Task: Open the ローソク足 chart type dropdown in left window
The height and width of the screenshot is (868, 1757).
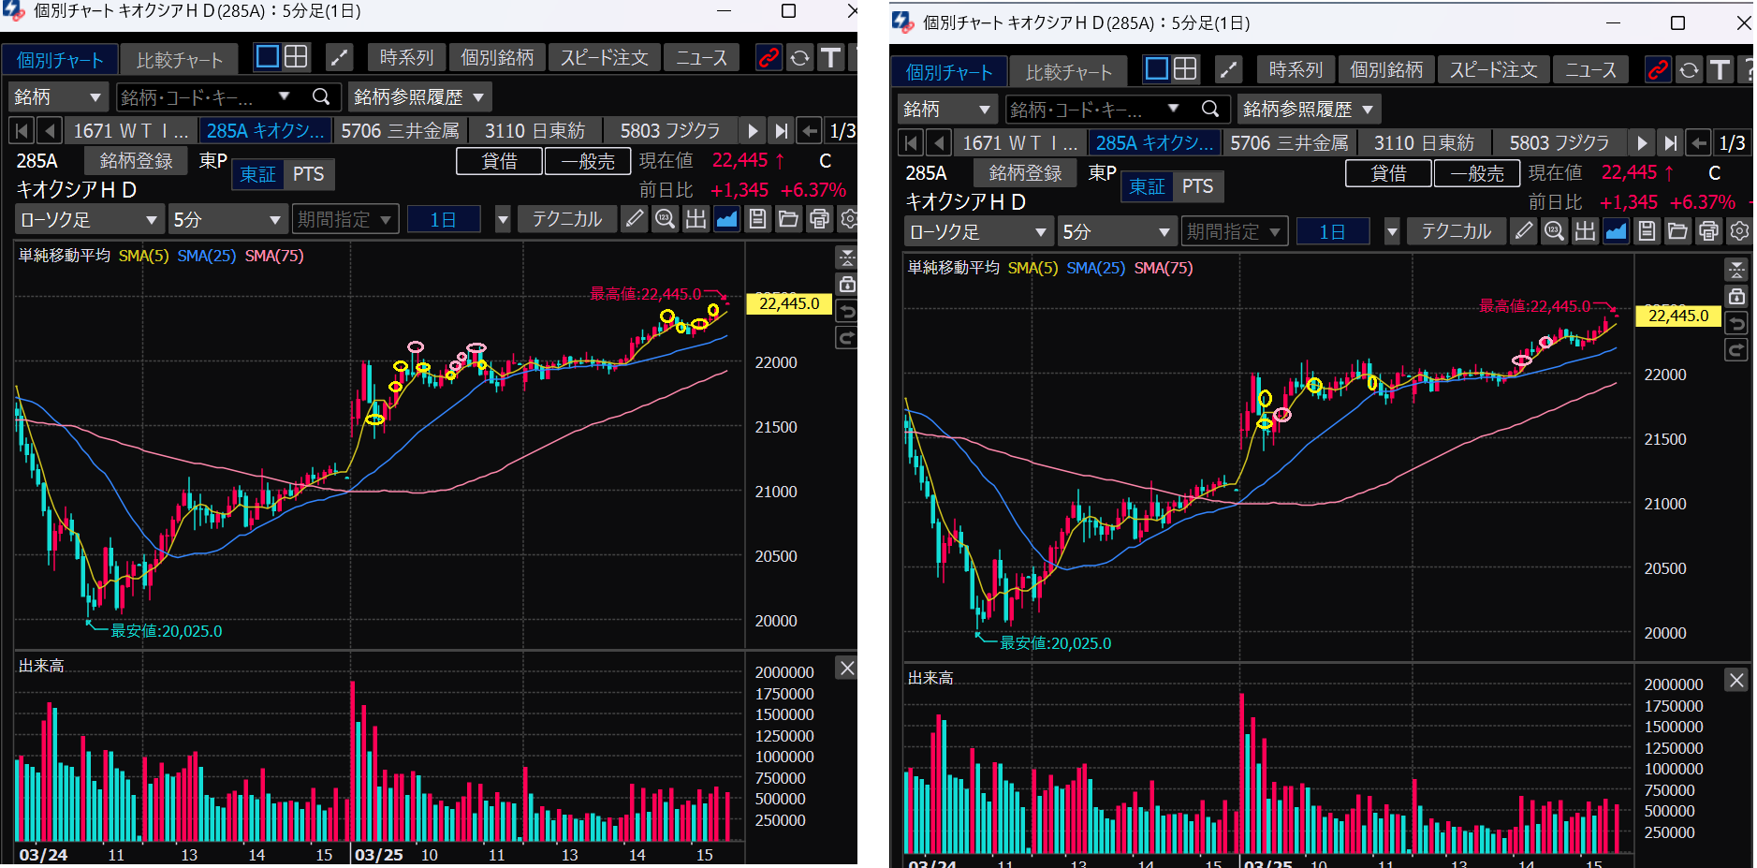Action: pyautogui.click(x=89, y=220)
